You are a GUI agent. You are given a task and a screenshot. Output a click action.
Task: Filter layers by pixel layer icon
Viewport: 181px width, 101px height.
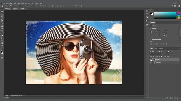(x=160, y=51)
